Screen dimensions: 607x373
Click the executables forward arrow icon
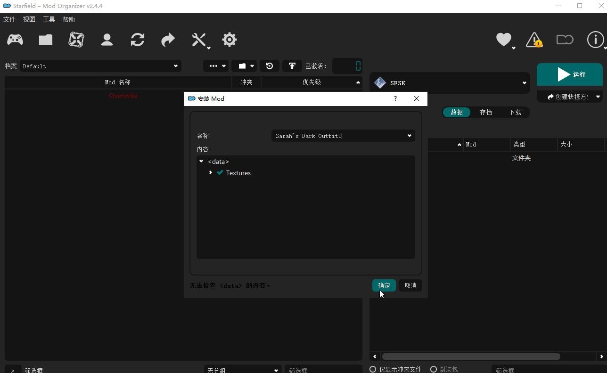pyautogui.click(x=168, y=40)
